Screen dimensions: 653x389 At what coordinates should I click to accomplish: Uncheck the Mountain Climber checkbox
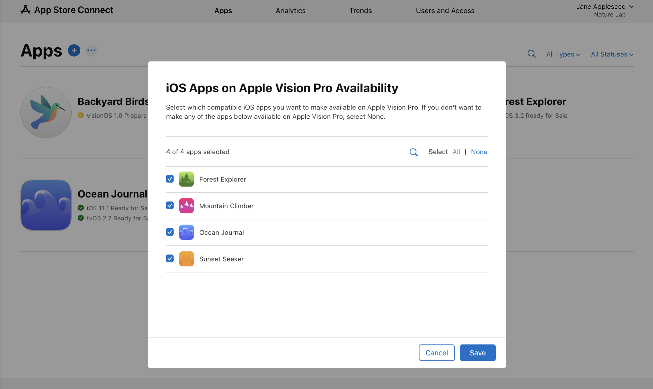coord(170,206)
